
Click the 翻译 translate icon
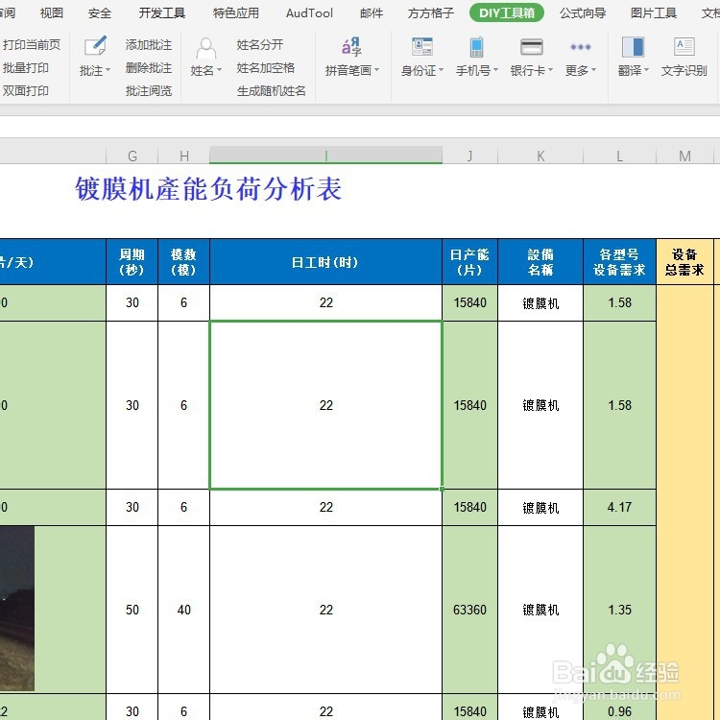633,47
